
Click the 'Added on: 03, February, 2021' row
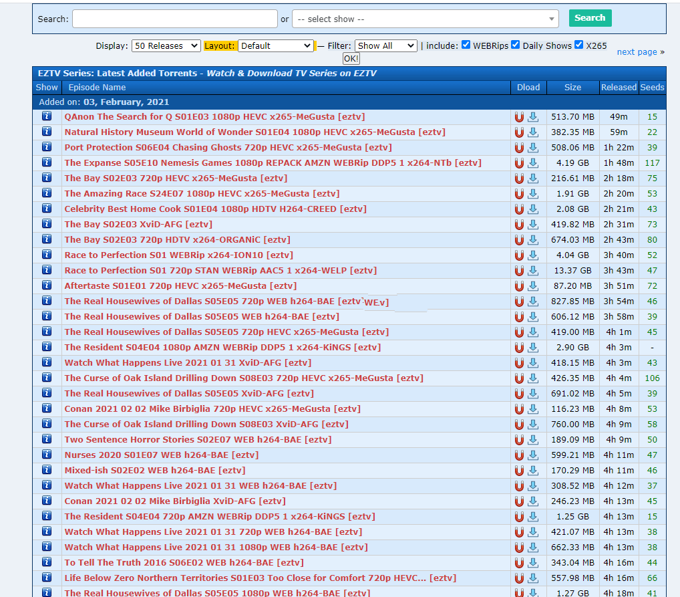(x=349, y=102)
